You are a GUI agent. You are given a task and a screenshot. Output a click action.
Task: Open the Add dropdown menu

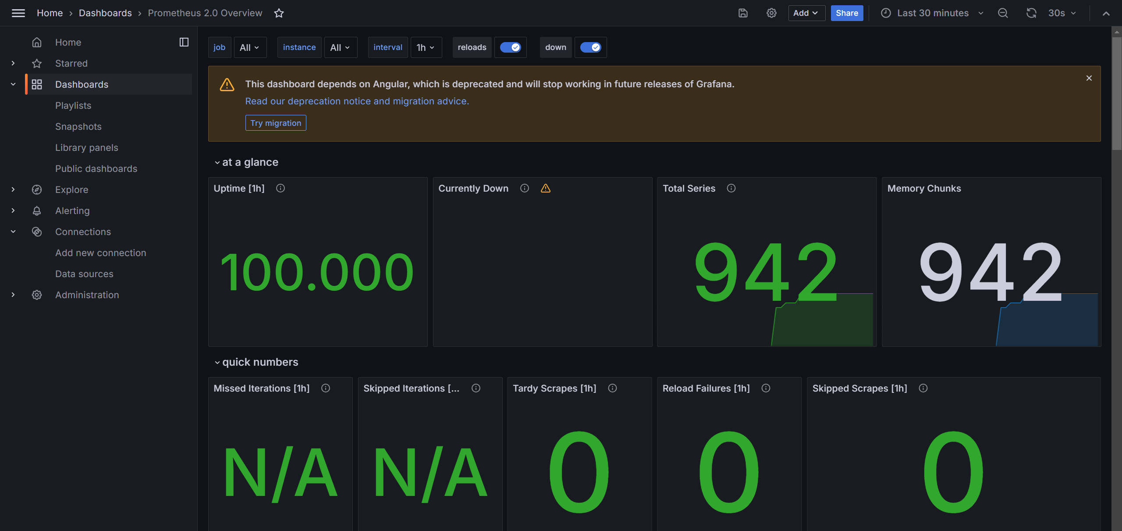coord(806,13)
